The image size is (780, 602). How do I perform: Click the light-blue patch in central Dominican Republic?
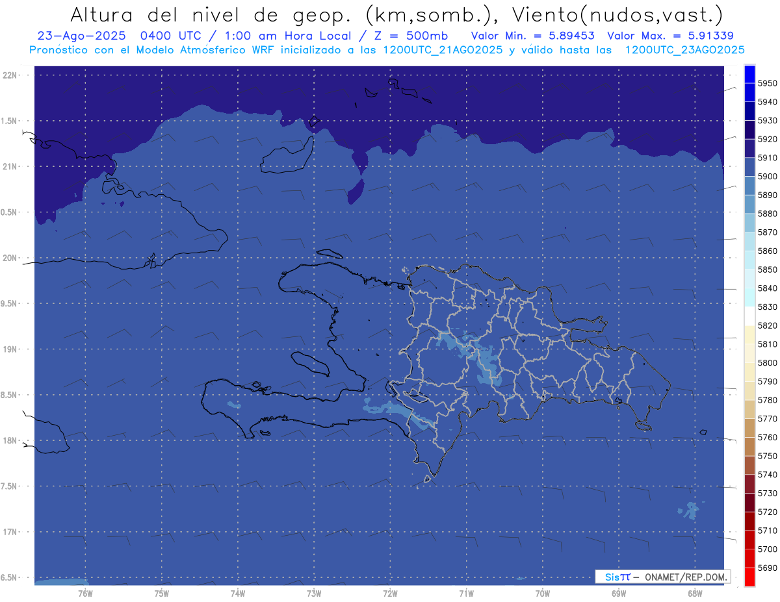(484, 364)
